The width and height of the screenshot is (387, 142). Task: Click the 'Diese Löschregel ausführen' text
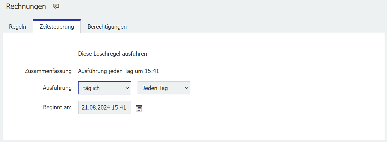[x=112, y=54]
